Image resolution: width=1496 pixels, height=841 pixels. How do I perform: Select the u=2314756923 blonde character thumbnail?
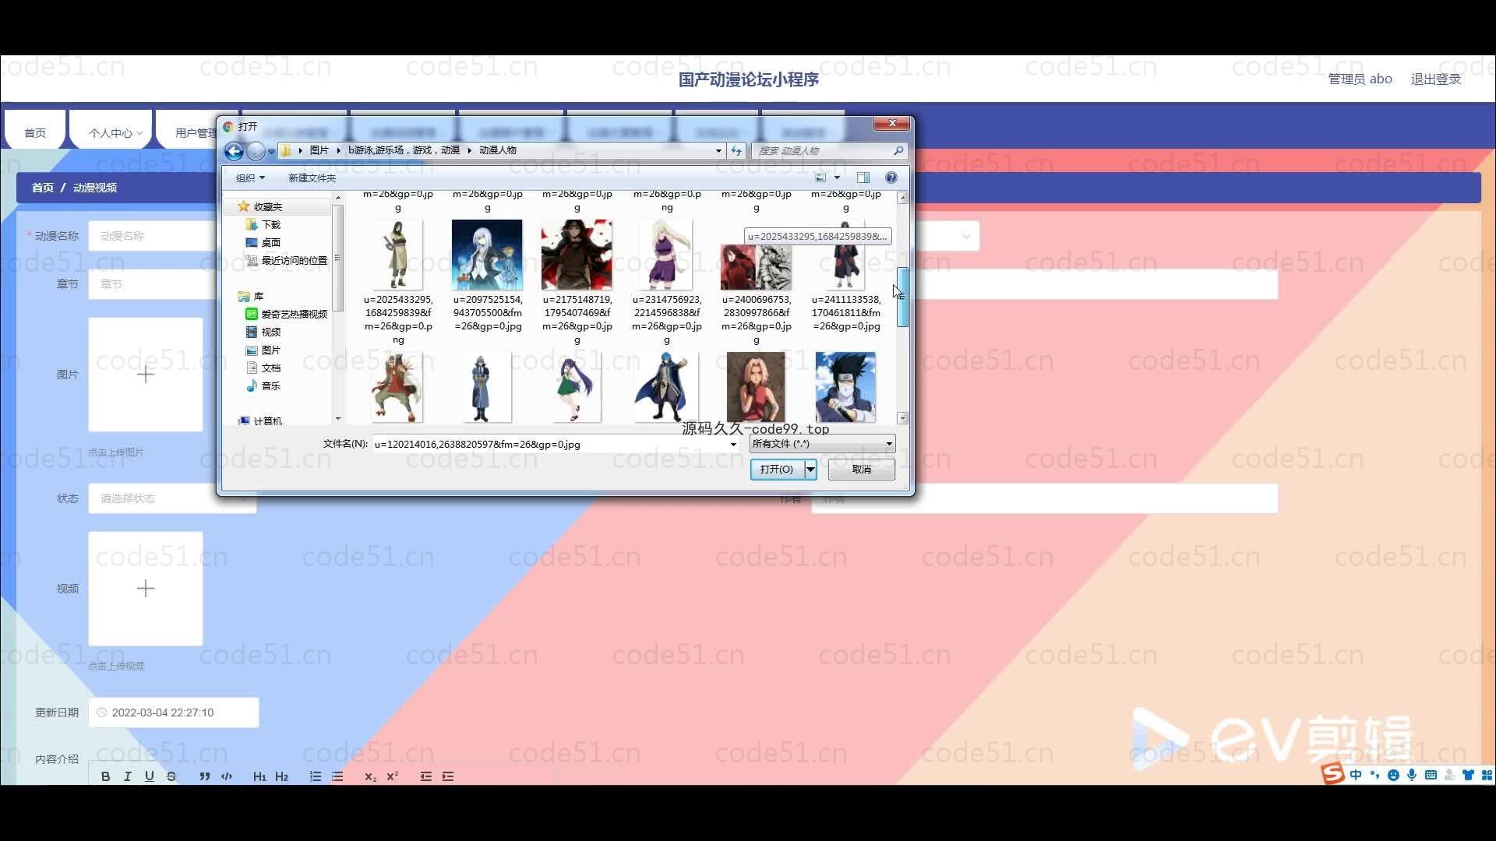point(666,255)
